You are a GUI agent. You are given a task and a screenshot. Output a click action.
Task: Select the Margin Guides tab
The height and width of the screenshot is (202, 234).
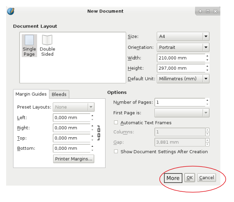31,94
